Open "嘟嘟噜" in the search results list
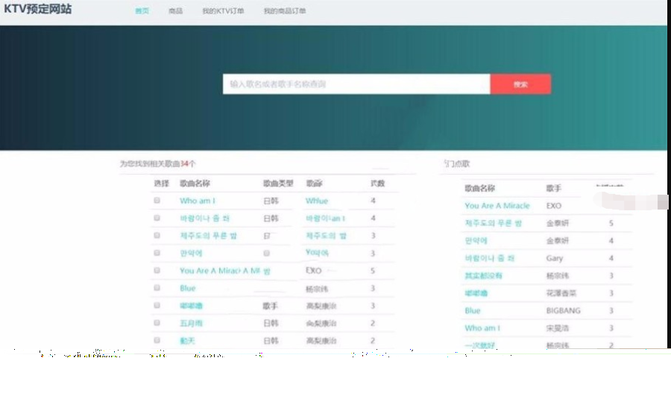 click(191, 306)
